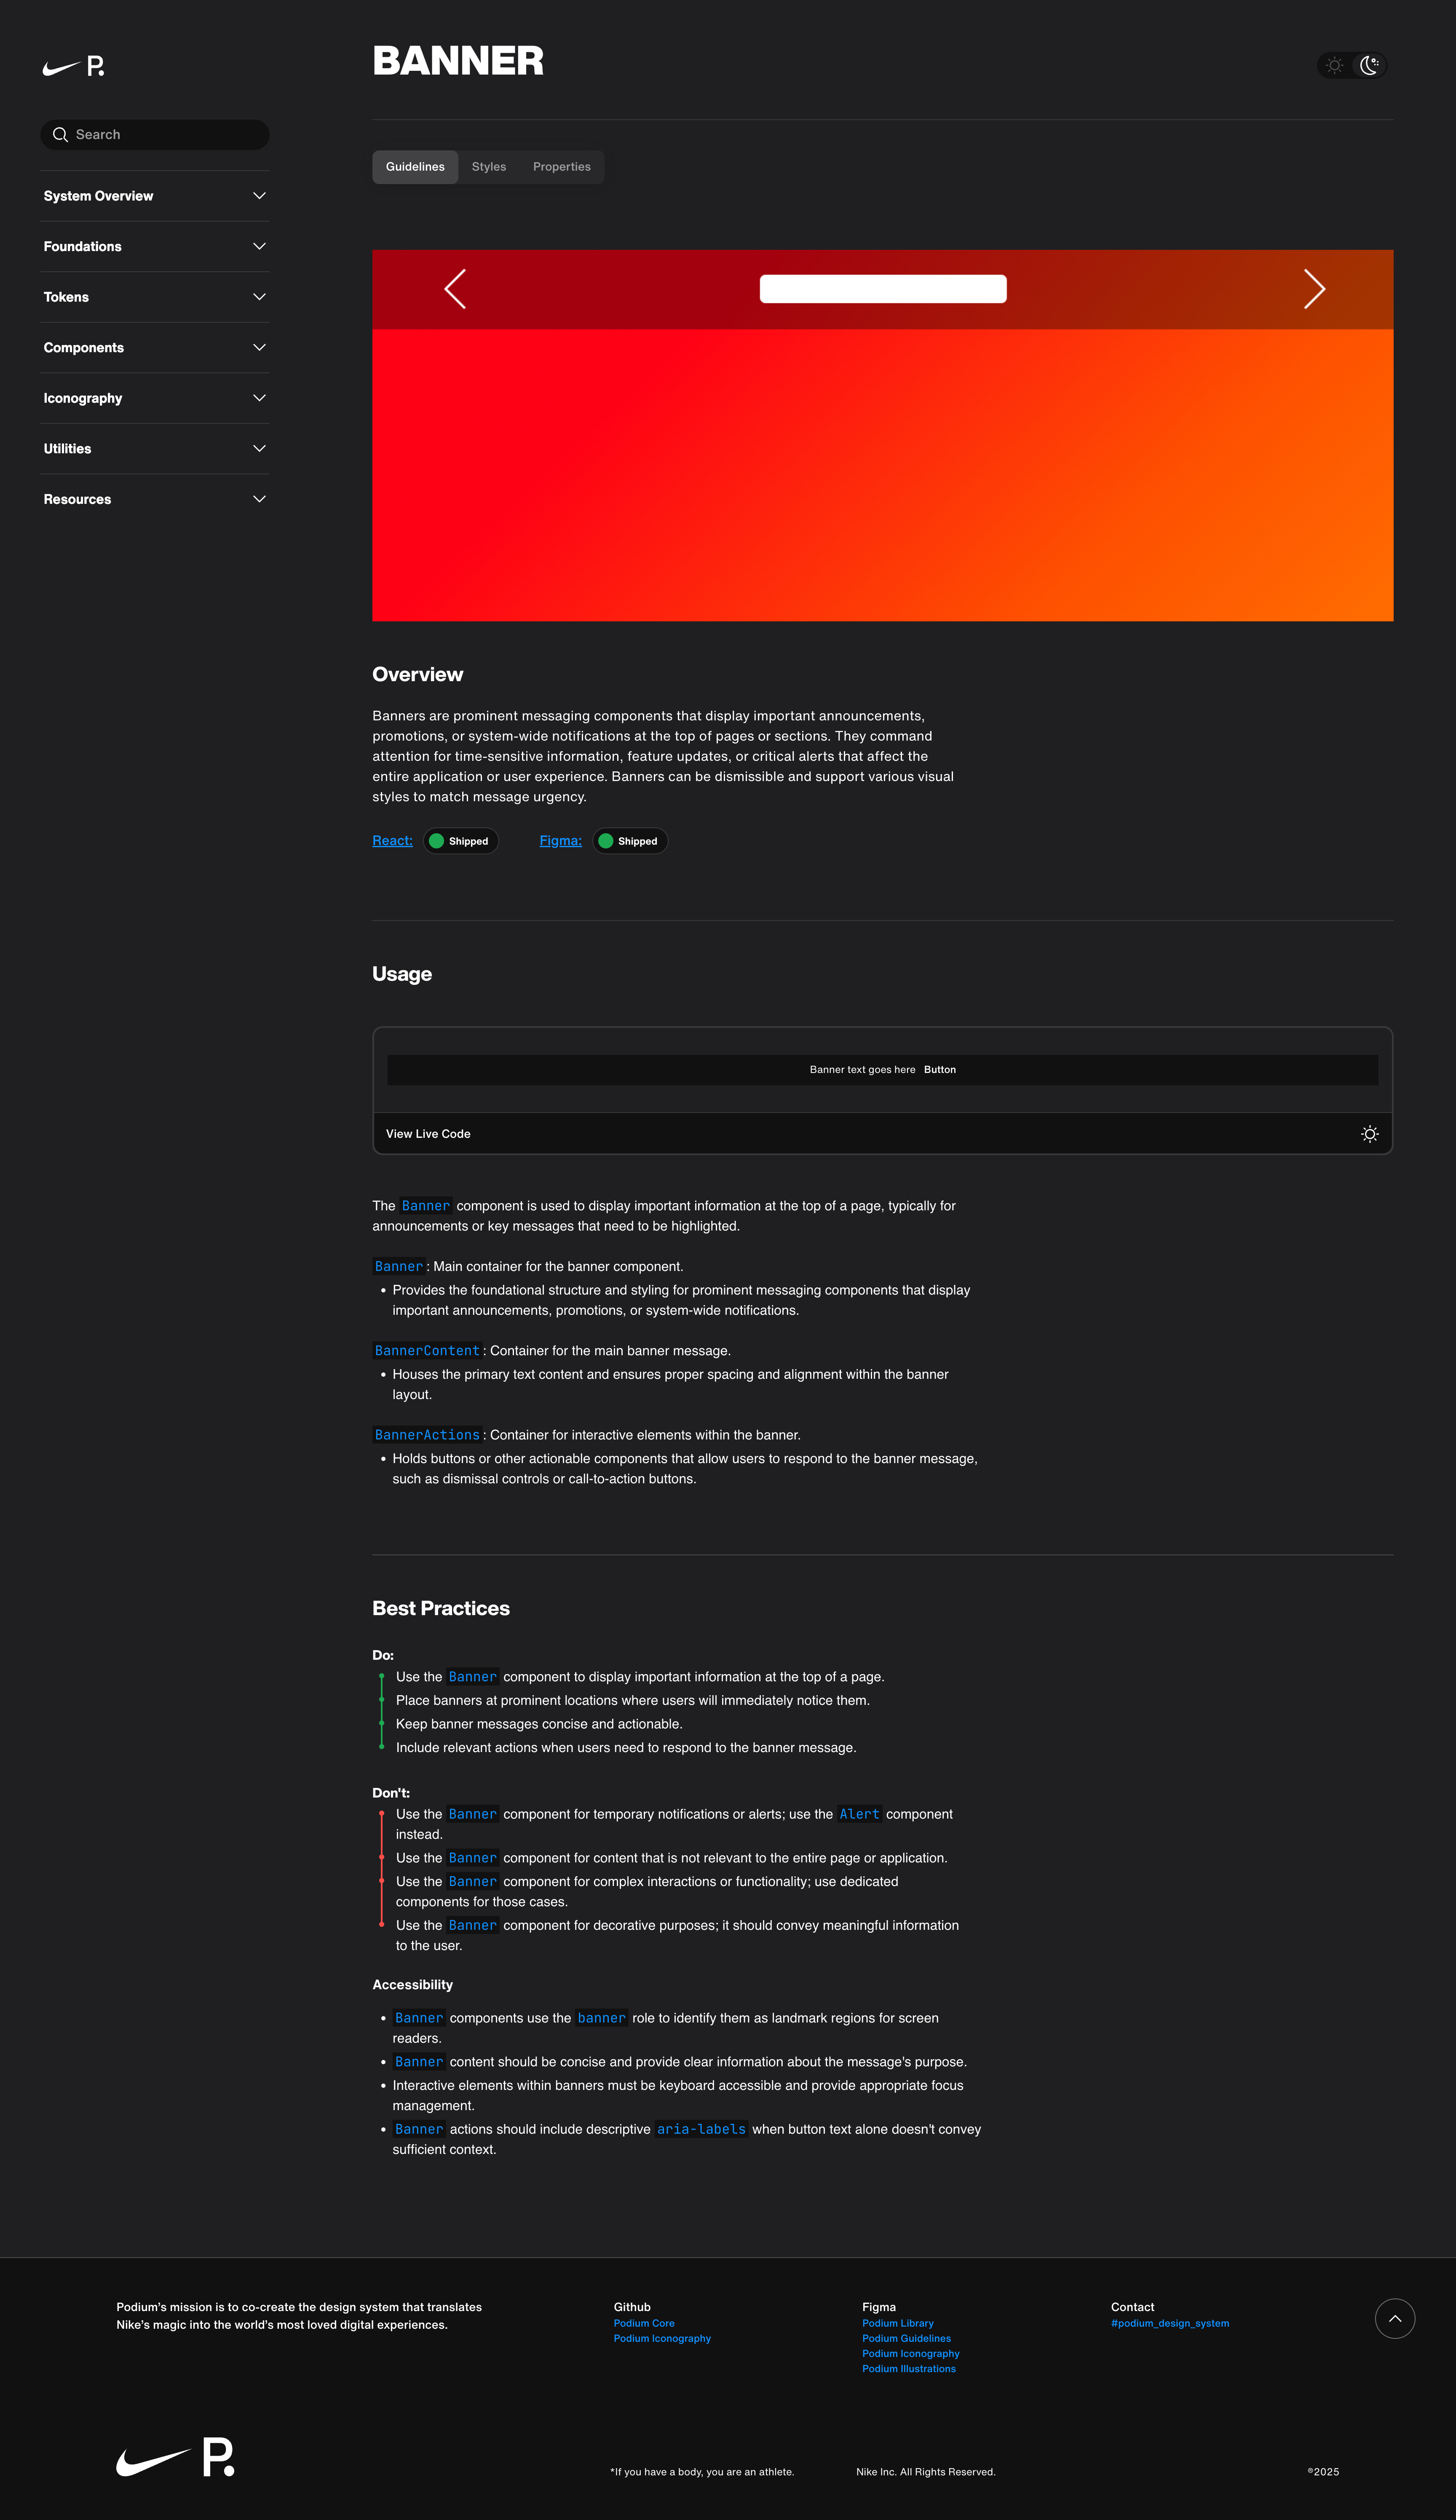Click 'Banner text goes here' preview text
The image size is (1456, 2520).
[862, 1070]
